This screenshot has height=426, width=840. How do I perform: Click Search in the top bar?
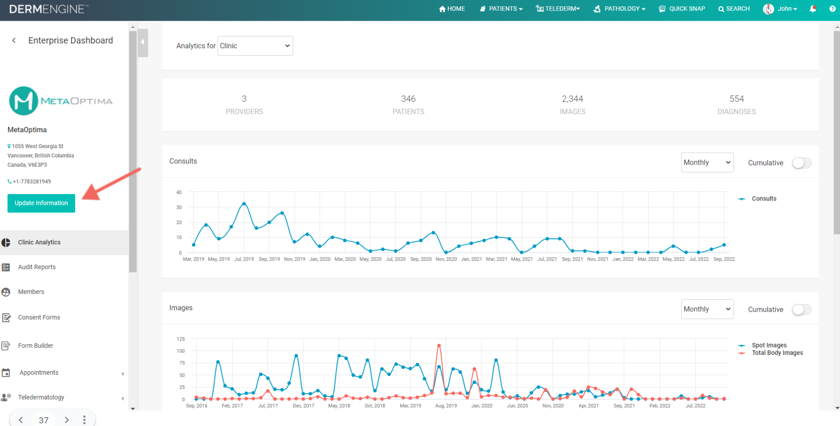point(734,9)
